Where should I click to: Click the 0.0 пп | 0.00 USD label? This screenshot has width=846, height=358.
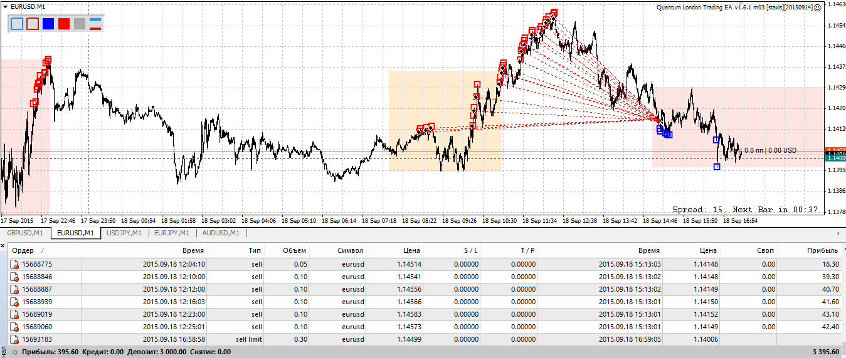pos(770,150)
